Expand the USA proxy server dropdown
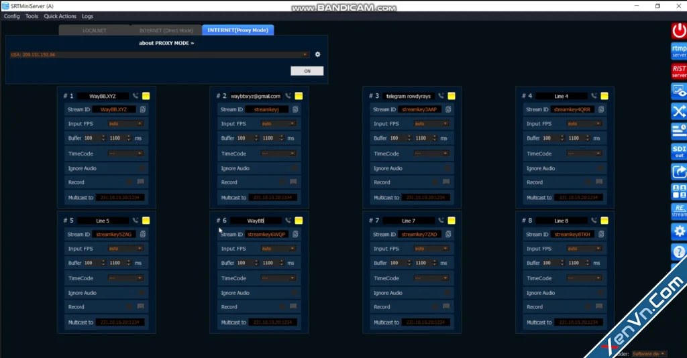The image size is (687, 358). 305,55
